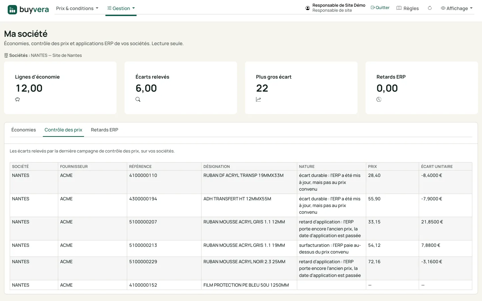
Task: Expand the Affichage dropdown
Action: click(x=457, y=8)
